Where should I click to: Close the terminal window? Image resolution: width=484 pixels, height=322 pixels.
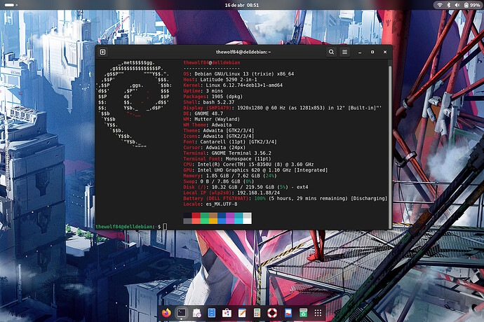click(385, 52)
